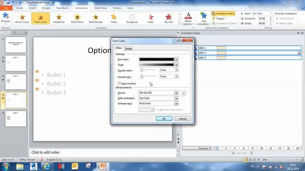This screenshot has height=171, width=305.
Task: Click the Smooth start seconds field
Action: point(167,70)
